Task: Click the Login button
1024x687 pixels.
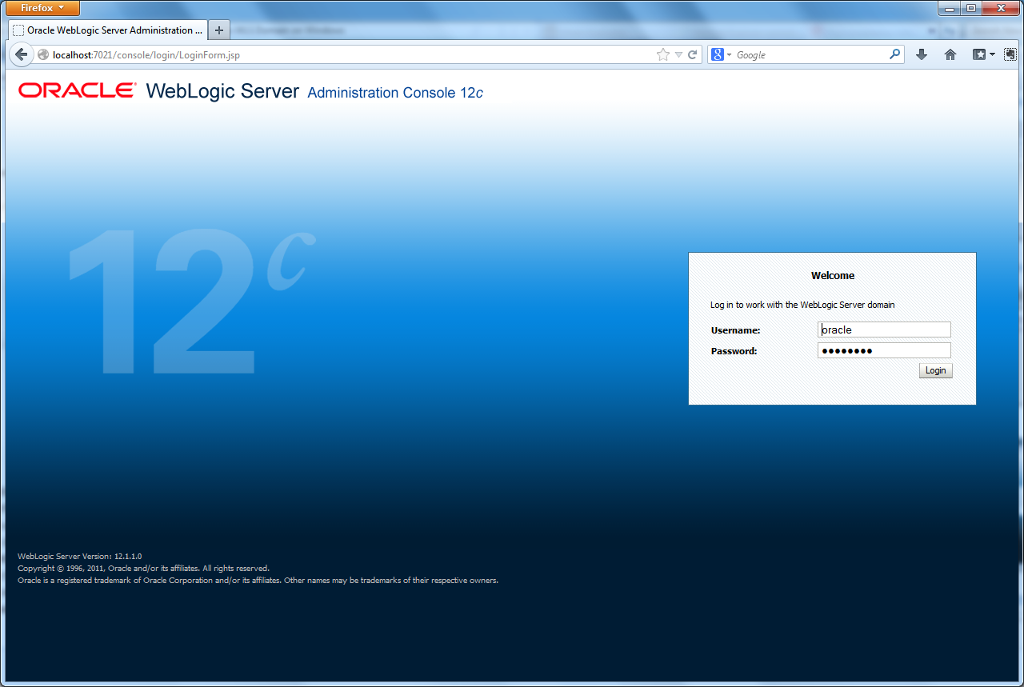Action: 936,370
